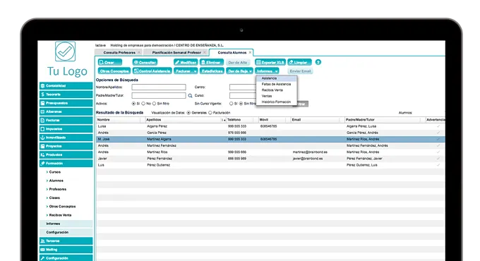Close the Consulta Alumnos tab
480x261 pixels.
[x=250, y=52]
